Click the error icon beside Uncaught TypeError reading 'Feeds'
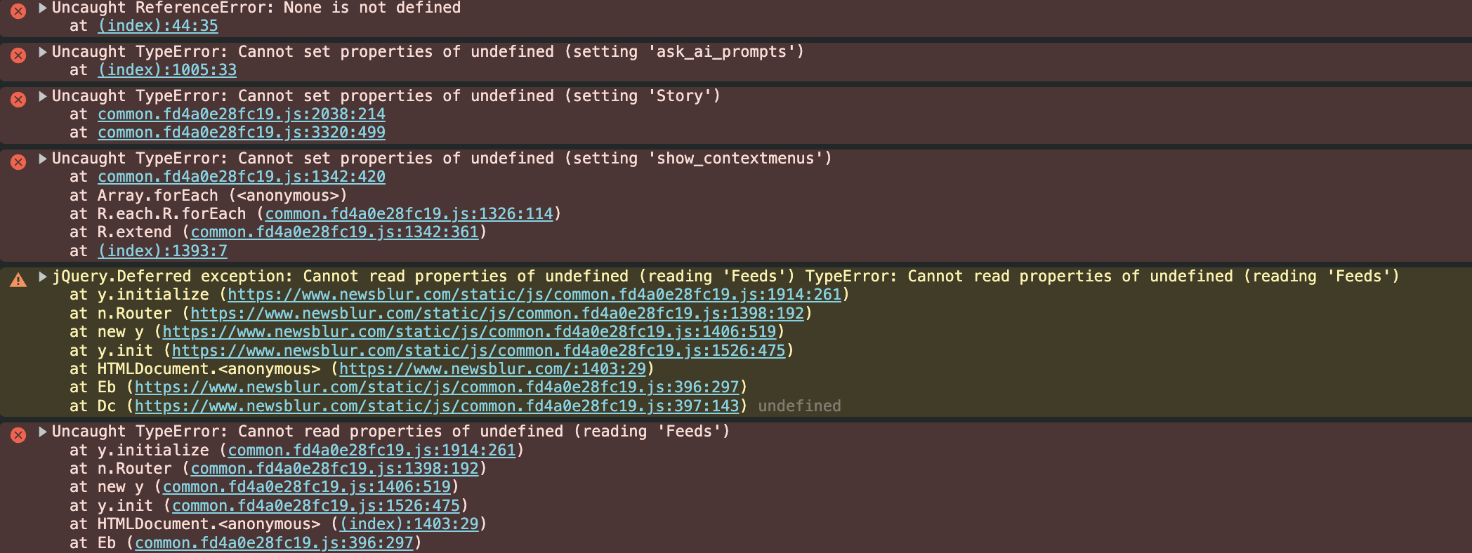The height and width of the screenshot is (553, 1472). [x=18, y=435]
